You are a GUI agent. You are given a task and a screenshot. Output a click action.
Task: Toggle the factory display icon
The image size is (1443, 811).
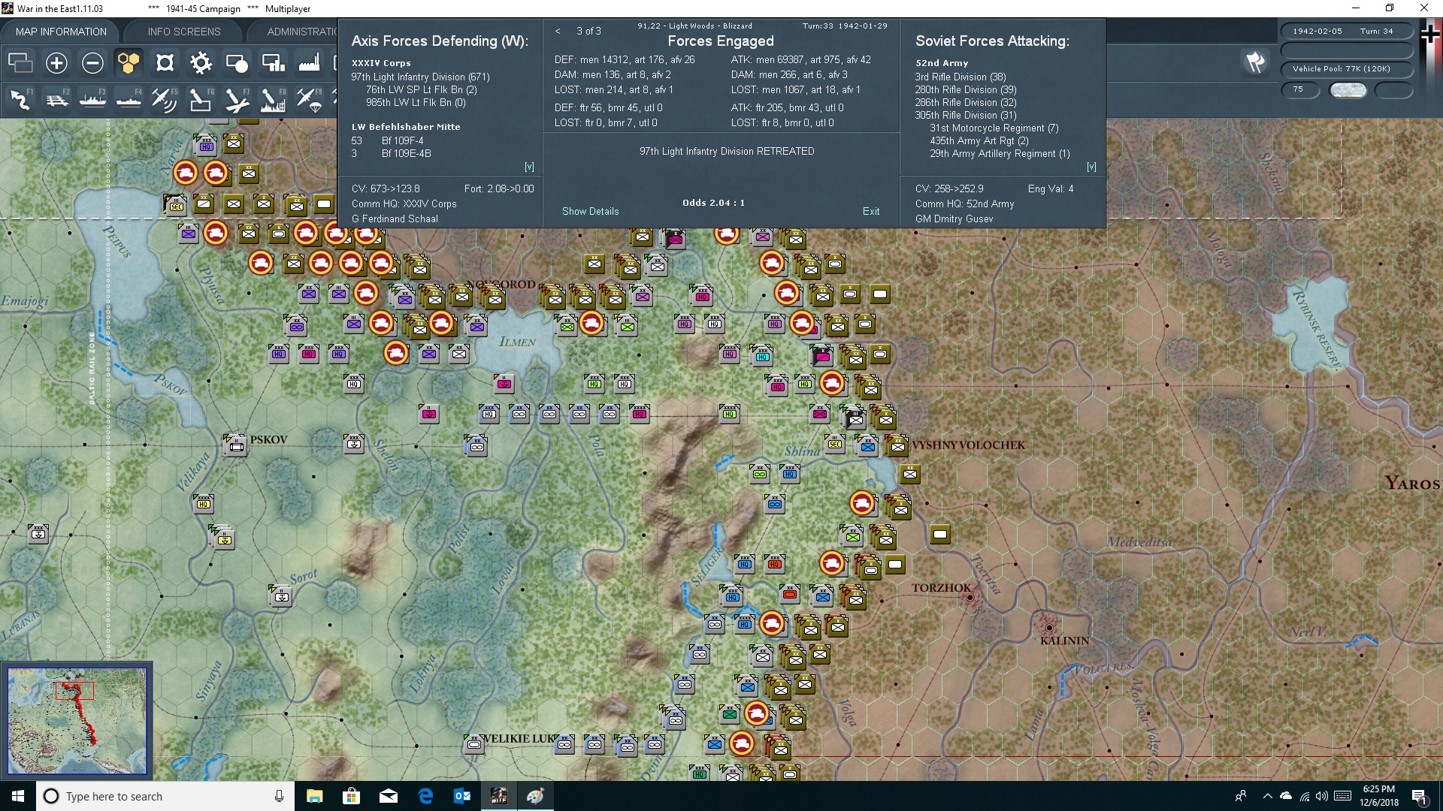click(309, 62)
